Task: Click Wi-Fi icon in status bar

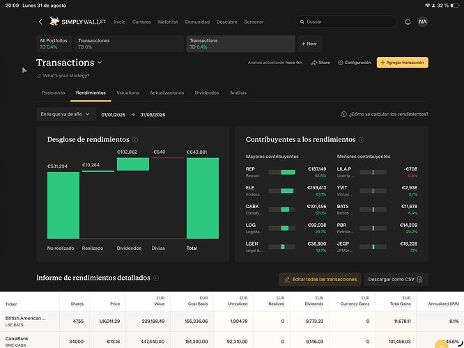Action: pos(427,6)
